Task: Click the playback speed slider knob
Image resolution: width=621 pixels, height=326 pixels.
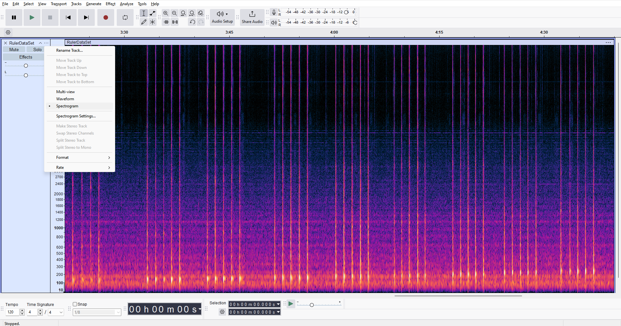Action: (x=312, y=305)
